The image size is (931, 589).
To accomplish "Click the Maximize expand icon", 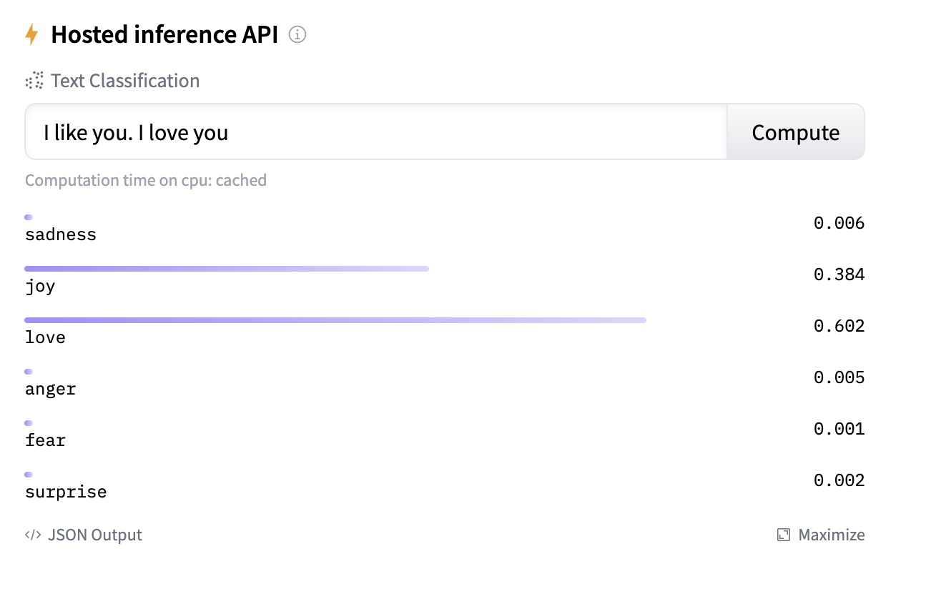I will pyautogui.click(x=784, y=535).
